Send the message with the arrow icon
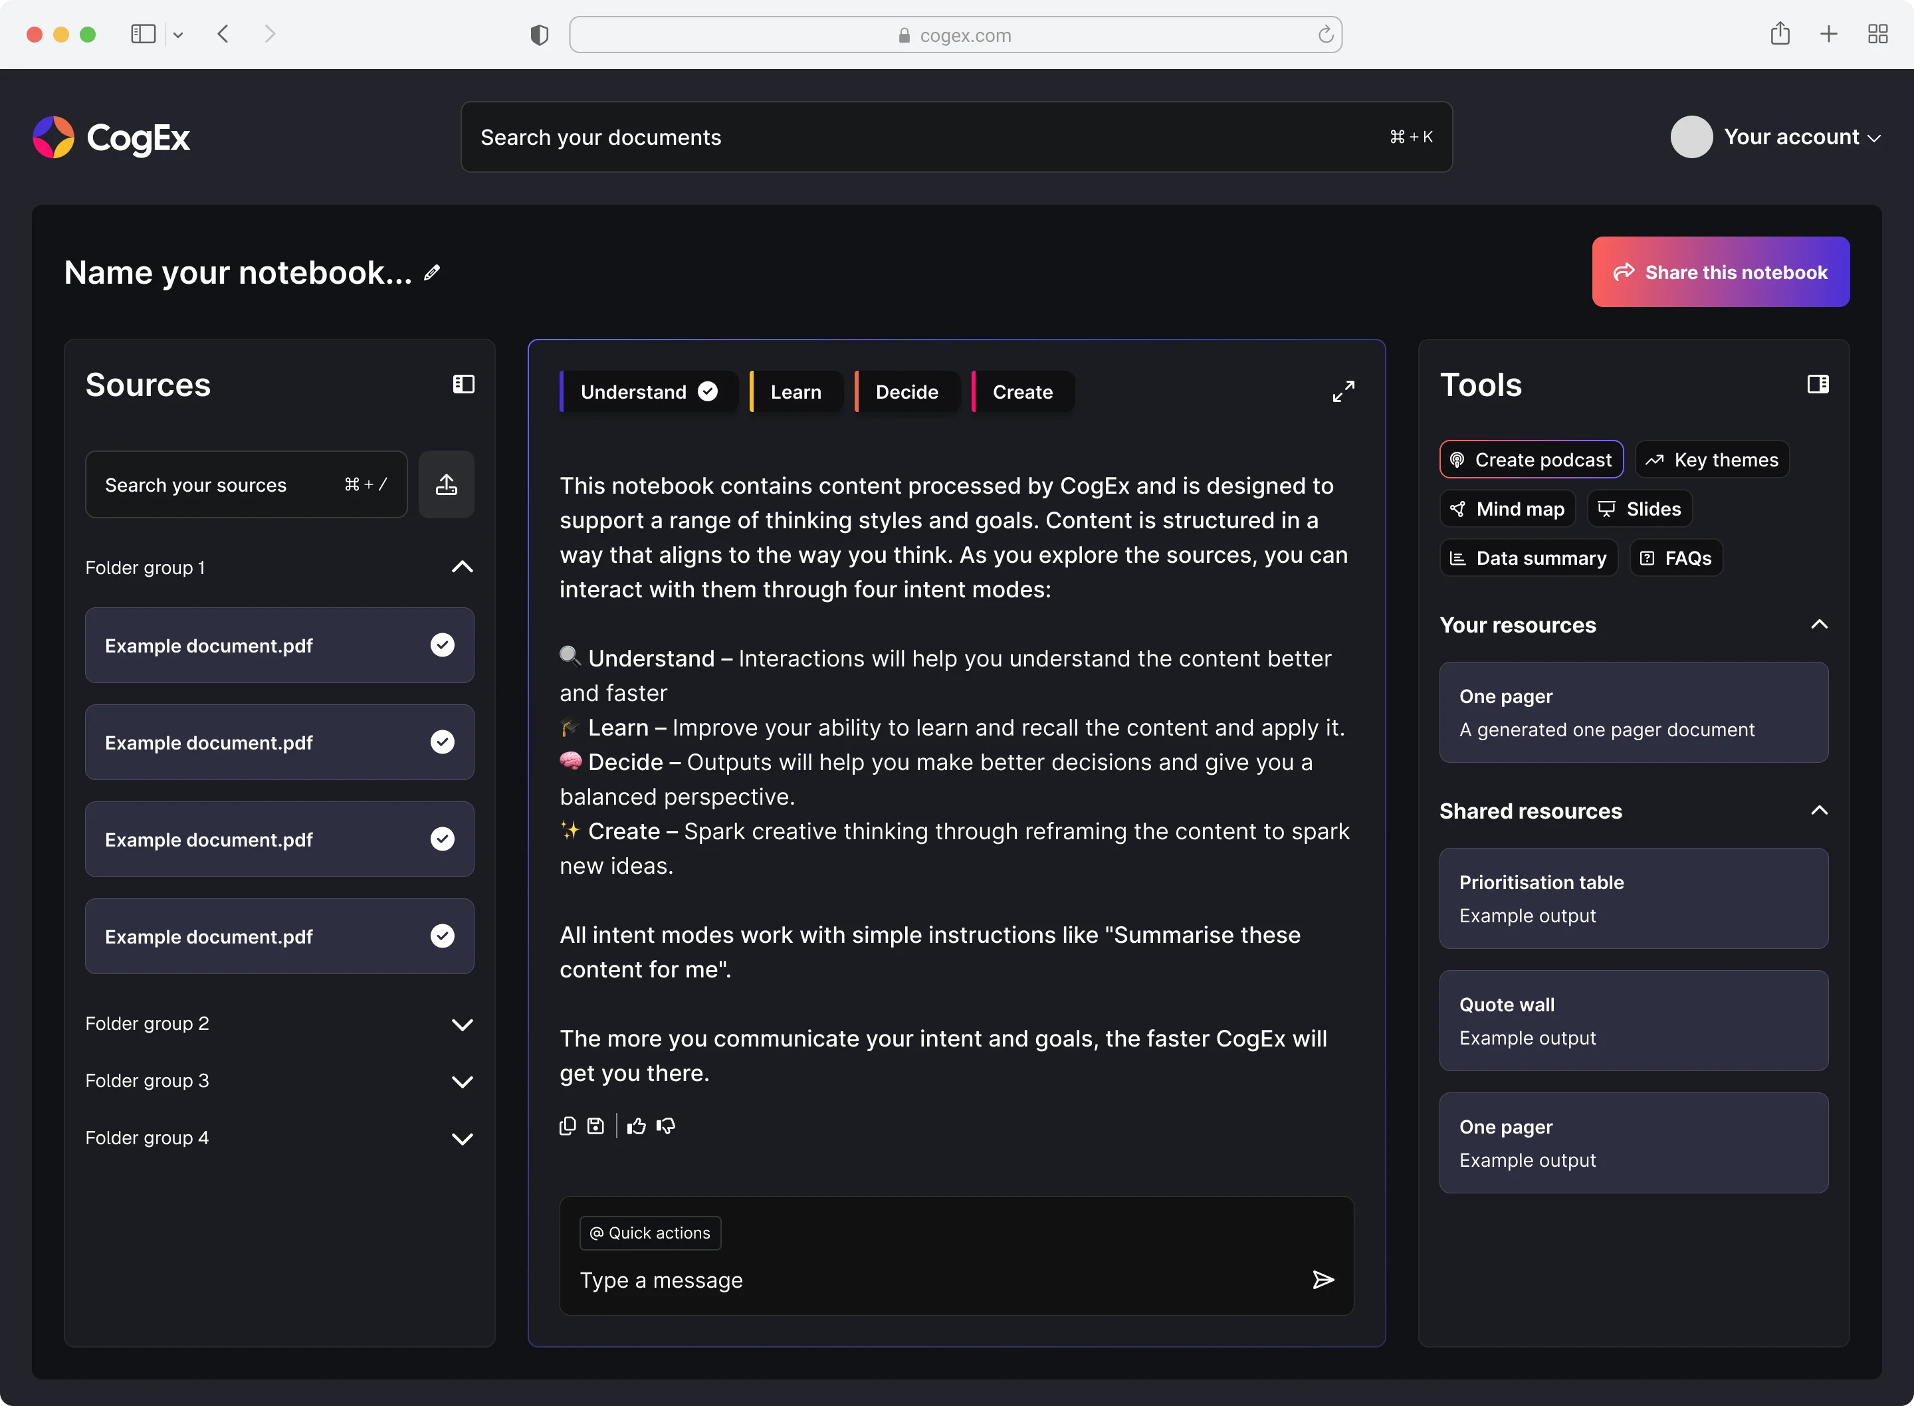Screen dimensions: 1914x1406 coord(1323,1280)
